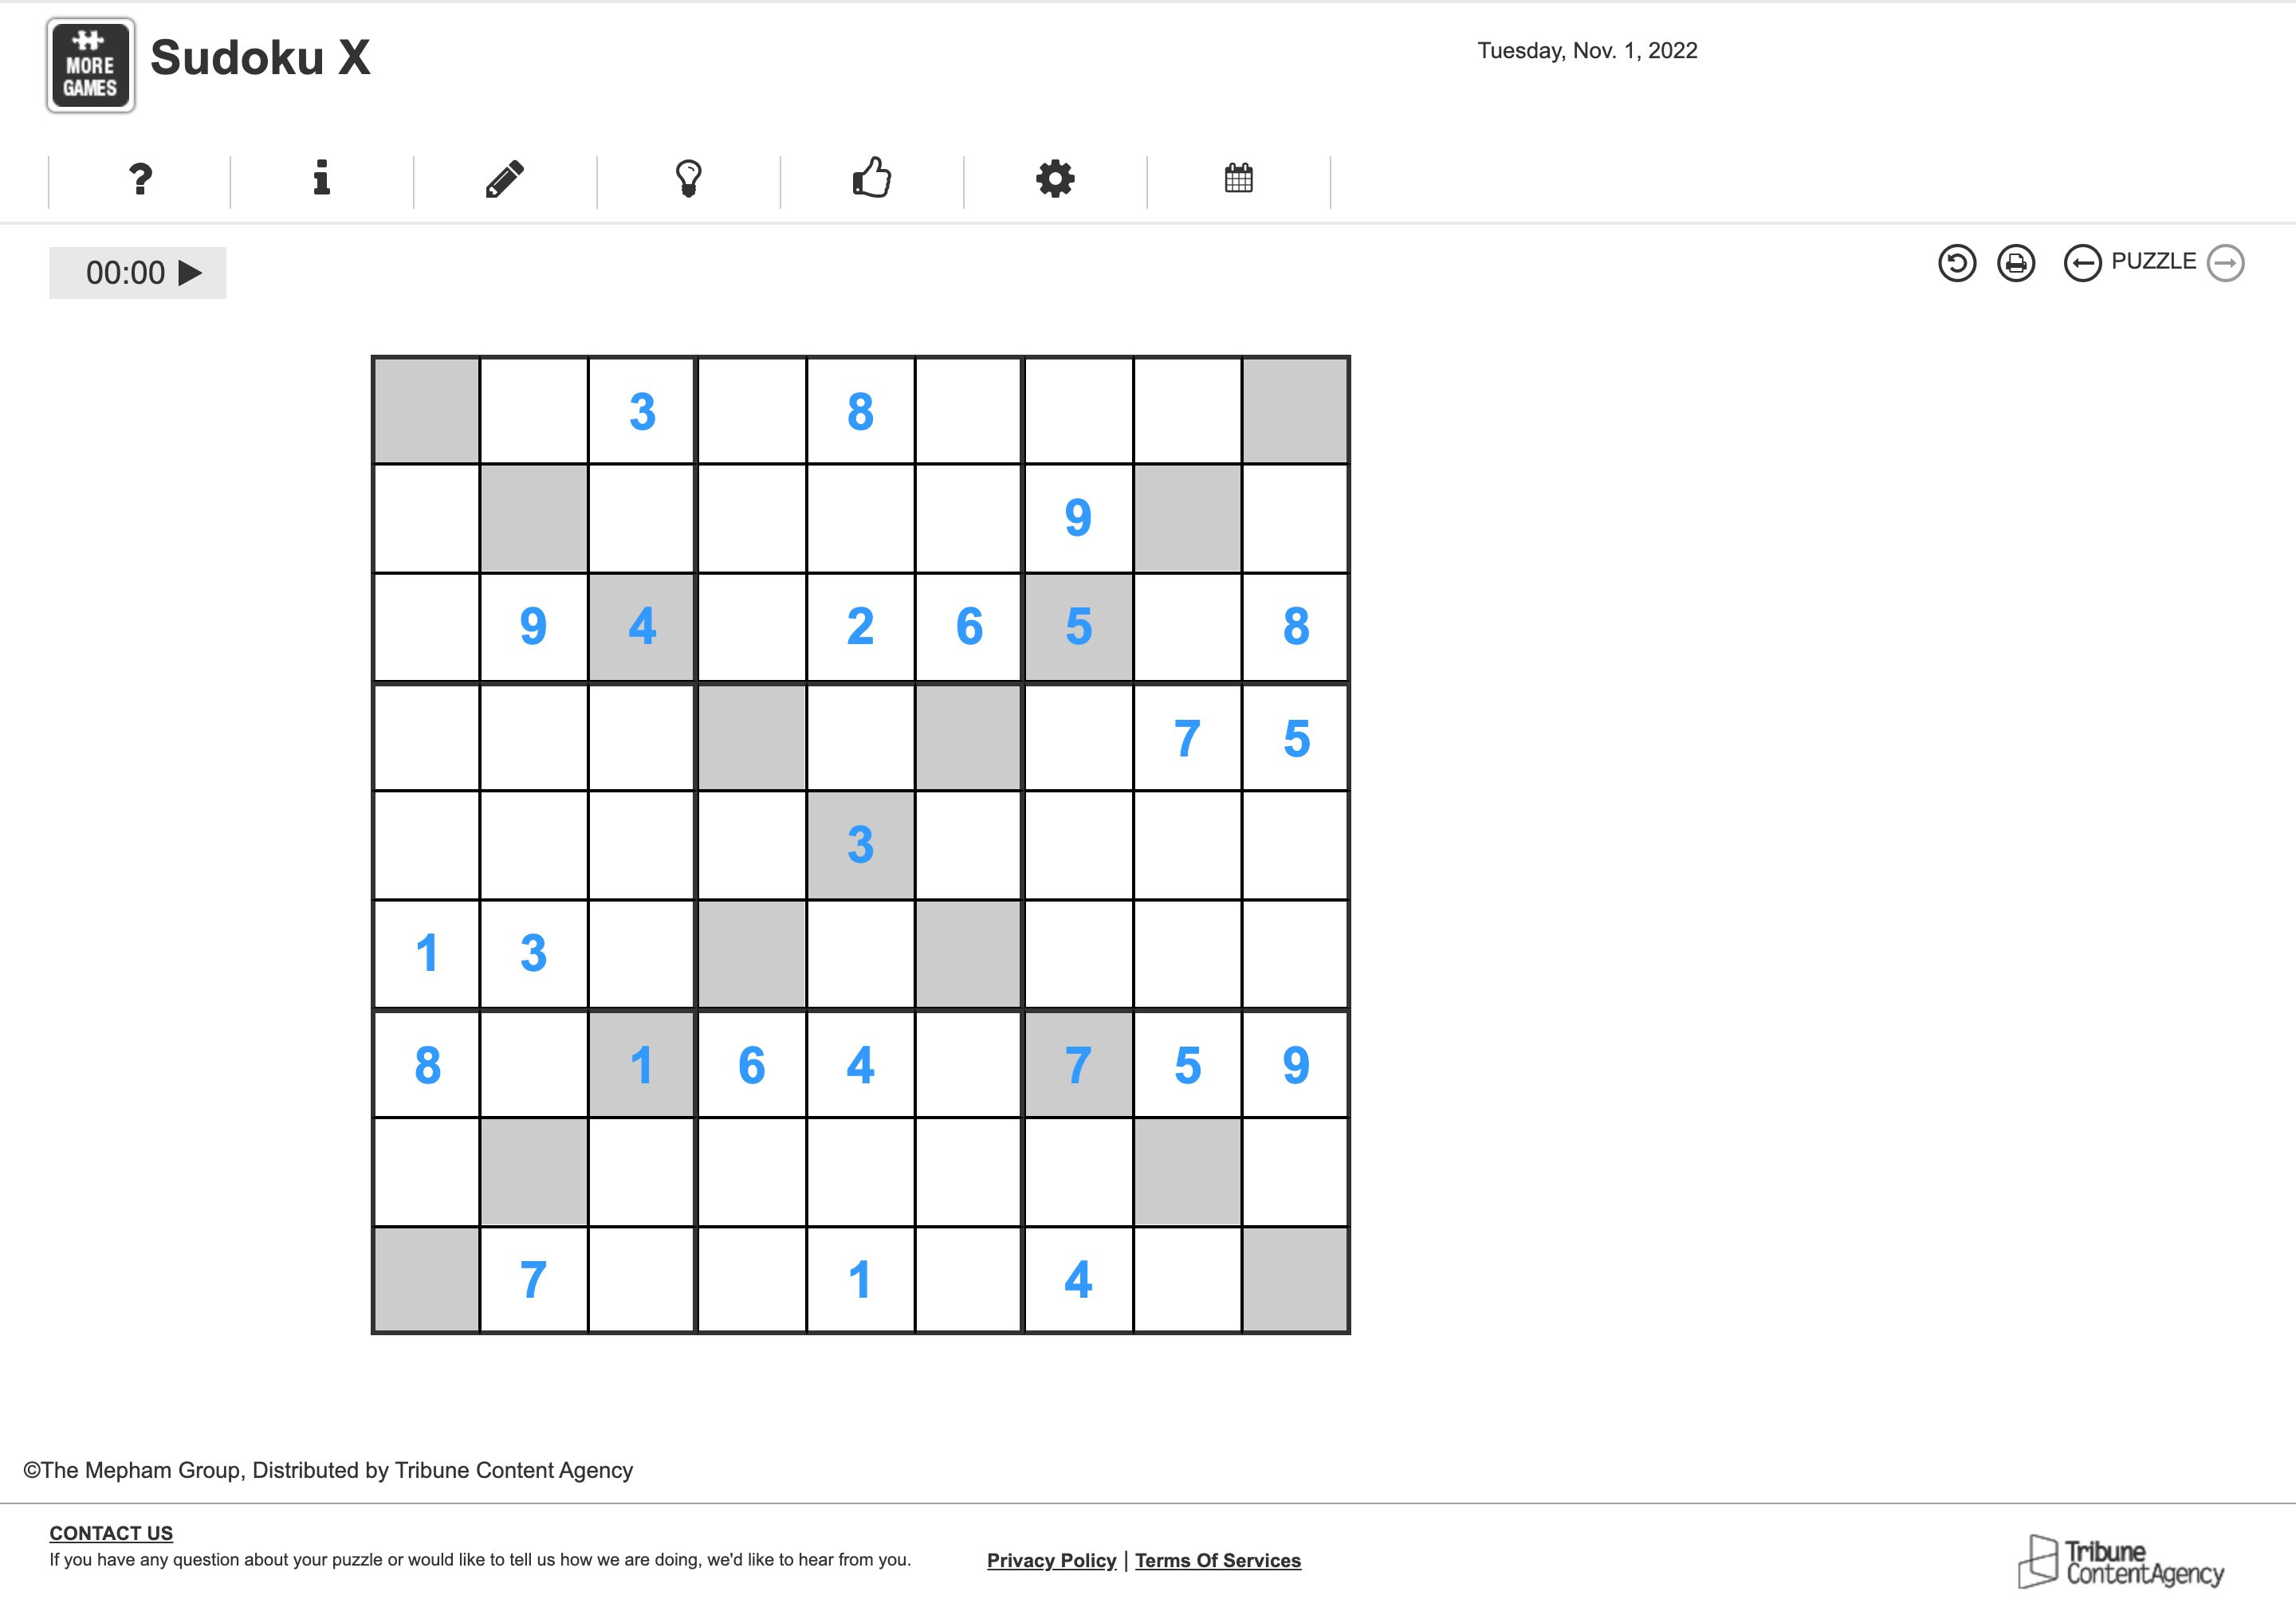Select the center cell containing 3
The width and height of the screenshot is (2296, 1615).
860,845
